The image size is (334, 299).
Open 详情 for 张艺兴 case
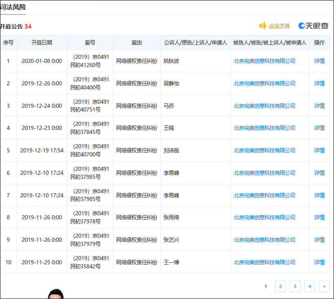(319, 240)
